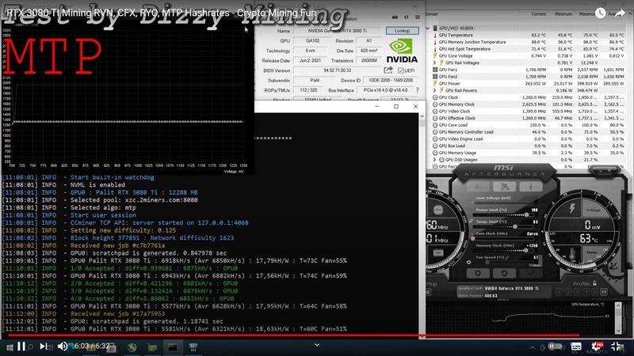Screen dimensions: 634x356
Task: Toggle the Fan Speed Auto button
Action: coord(537,265)
